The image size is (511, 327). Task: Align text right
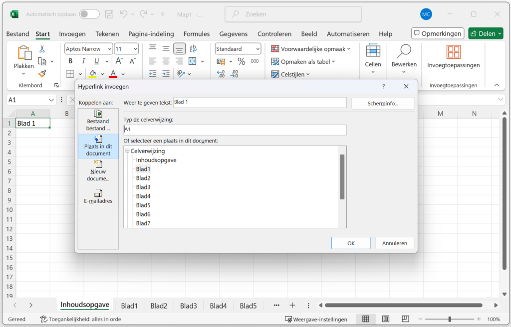point(179,61)
